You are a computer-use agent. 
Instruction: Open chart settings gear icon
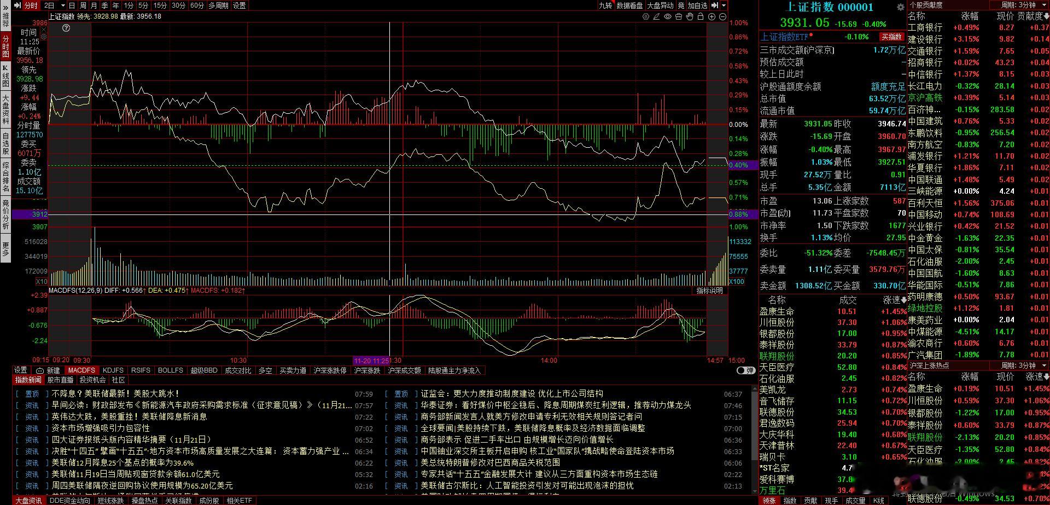tap(646, 17)
